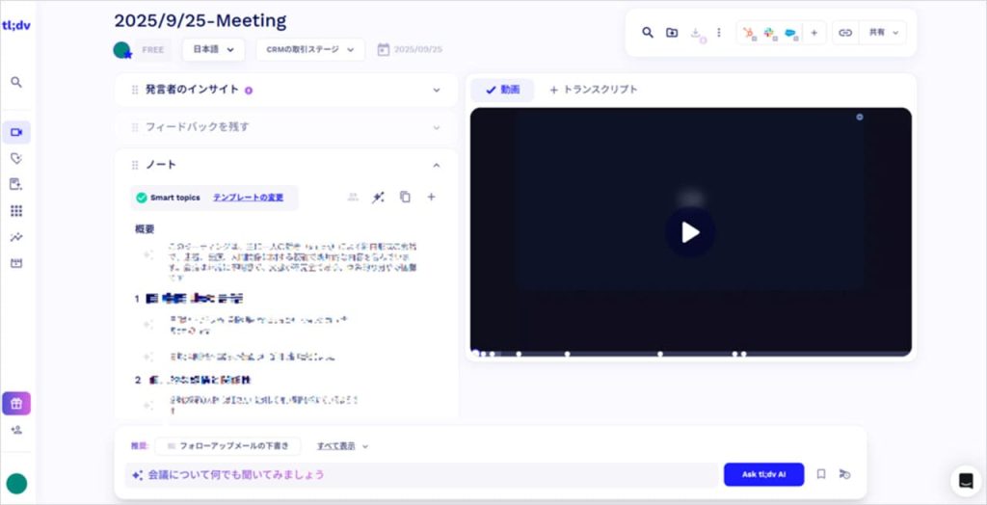Open the chat support bubble icon
The height and width of the screenshot is (505, 987).
(x=966, y=480)
